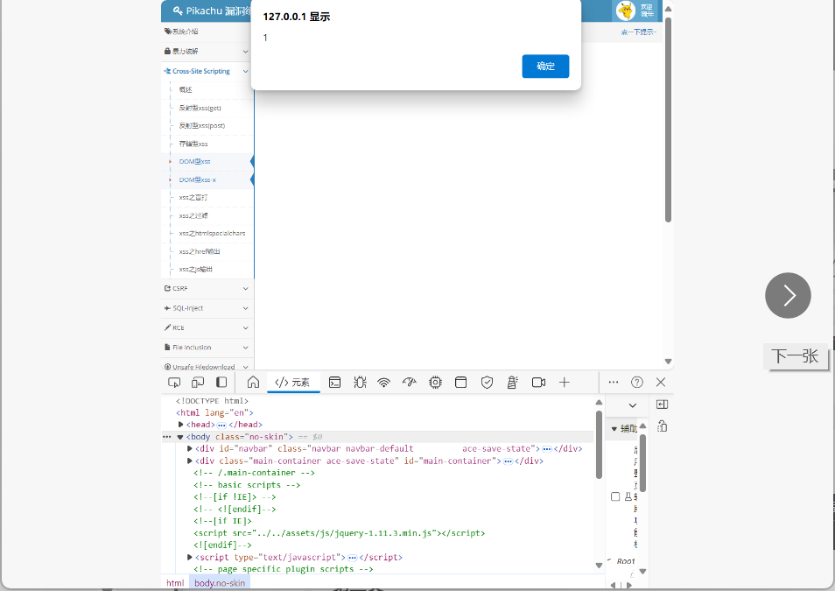835x591 pixels.
Task: Expand the RCE menu
Action: click(207, 327)
